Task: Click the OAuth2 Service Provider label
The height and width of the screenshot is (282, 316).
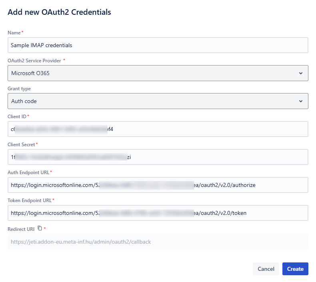Action: (x=34, y=61)
